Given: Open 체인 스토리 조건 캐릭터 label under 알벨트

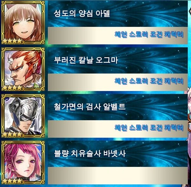Looking at the screenshot, I should 149,128.
